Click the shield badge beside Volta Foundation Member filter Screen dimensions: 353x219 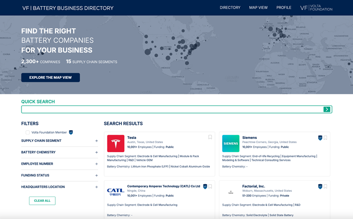point(71,133)
